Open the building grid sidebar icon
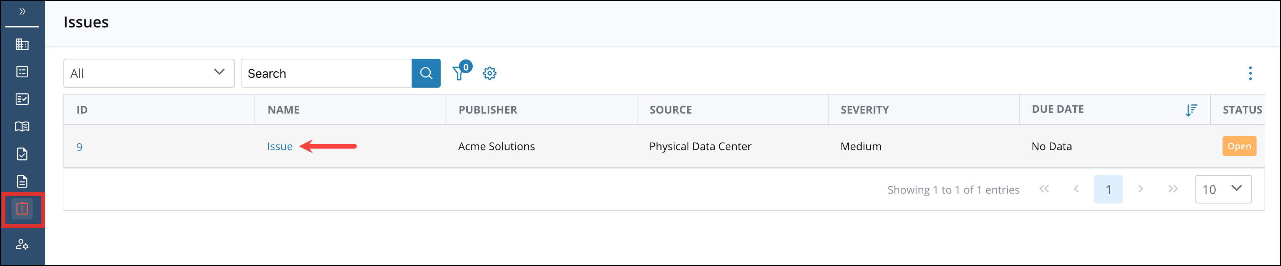The height and width of the screenshot is (266, 1281). pyautogui.click(x=22, y=44)
